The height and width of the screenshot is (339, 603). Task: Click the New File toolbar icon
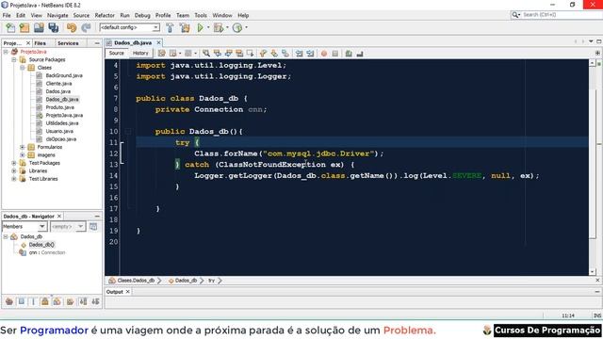click(x=10, y=27)
